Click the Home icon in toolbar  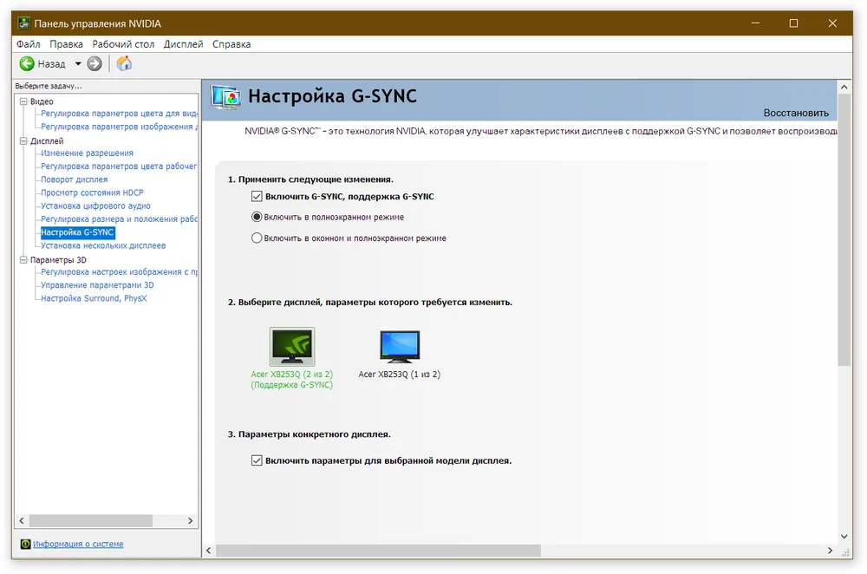point(124,63)
